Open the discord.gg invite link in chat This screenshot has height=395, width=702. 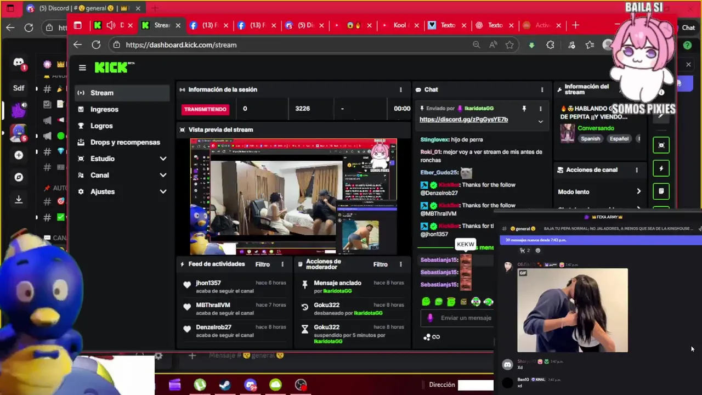[463, 119]
